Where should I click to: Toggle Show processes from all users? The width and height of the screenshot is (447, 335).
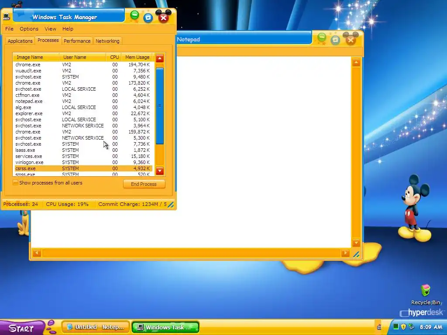point(15,183)
